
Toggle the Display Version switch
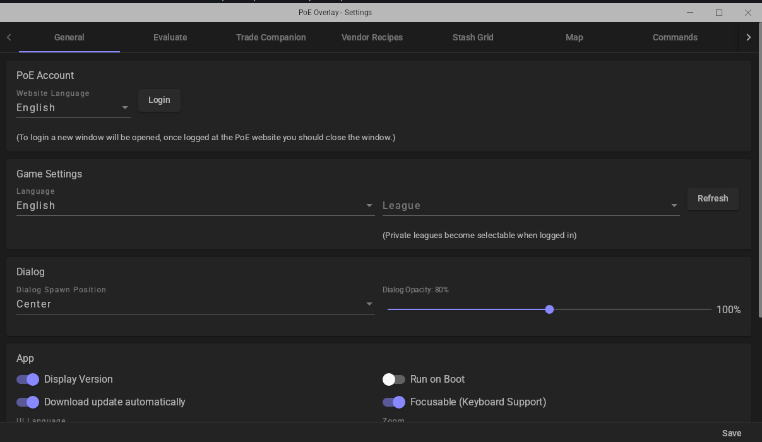[x=28, y=379]
